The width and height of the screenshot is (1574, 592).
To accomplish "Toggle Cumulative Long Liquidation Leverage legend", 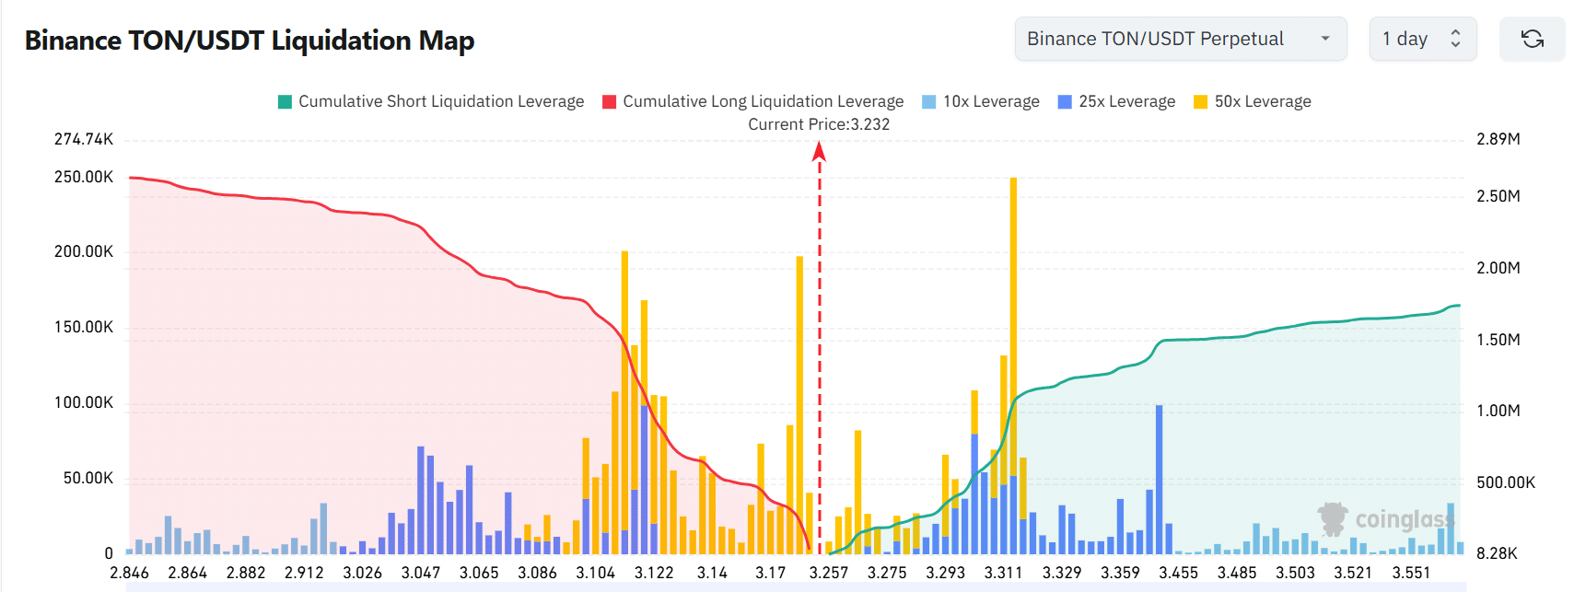I will click(x=752, y=101).
